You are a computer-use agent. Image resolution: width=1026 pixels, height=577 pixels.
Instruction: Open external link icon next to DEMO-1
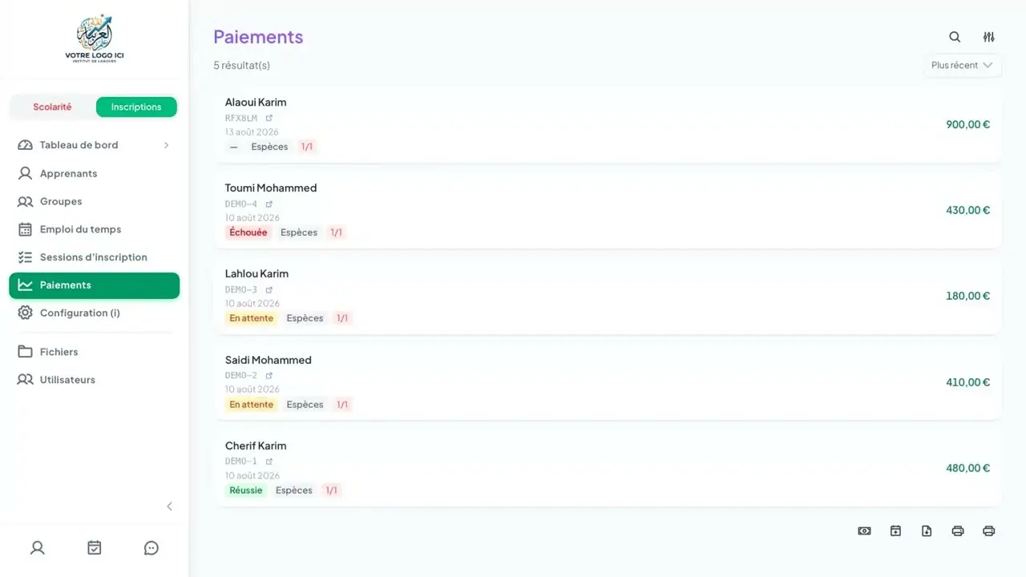tap(269, 461)
